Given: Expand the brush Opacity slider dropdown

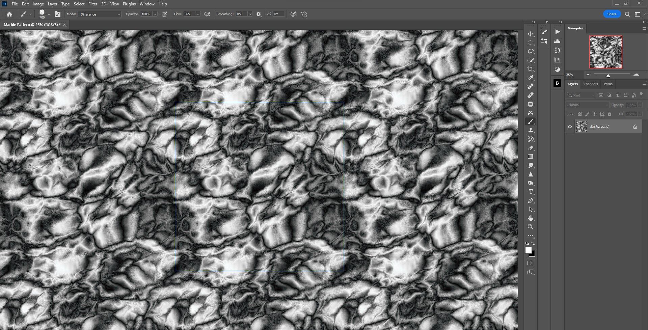Looking at the screenshot, I should (155, 14).
